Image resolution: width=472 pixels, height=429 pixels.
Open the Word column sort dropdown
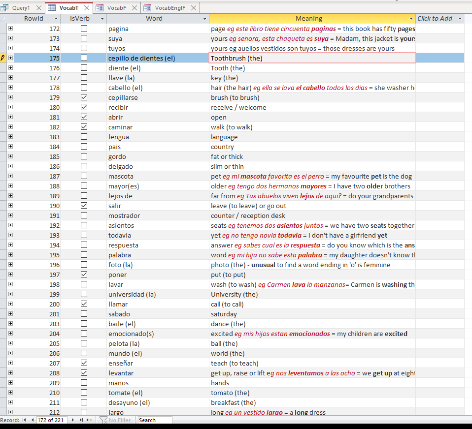click(x=204, y=19)
